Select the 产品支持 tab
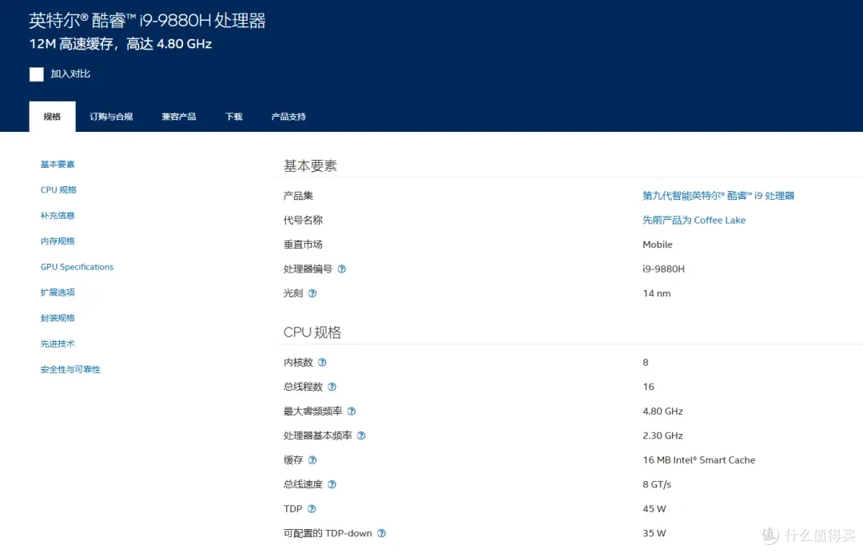863x553 pixels. [x=288, y=117]
